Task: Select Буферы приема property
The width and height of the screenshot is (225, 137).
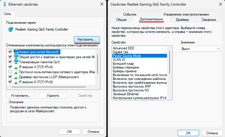Action: coord(140,71)
